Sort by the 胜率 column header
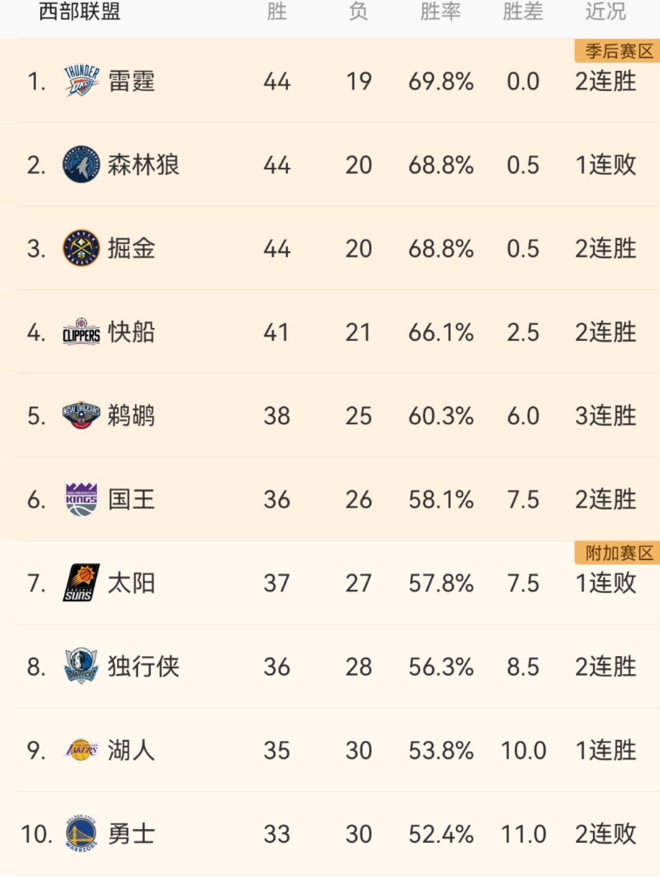Image resolution: width=660 pixels, height=879 pixels. point(440,12)
